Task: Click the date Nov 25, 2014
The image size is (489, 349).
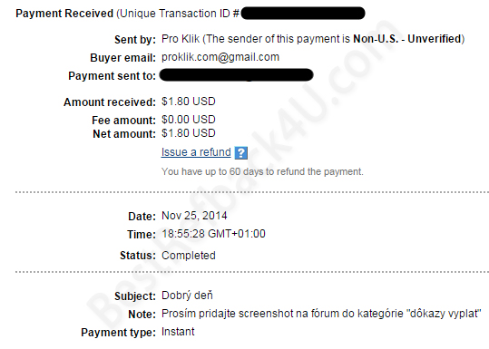Action: 194,216
